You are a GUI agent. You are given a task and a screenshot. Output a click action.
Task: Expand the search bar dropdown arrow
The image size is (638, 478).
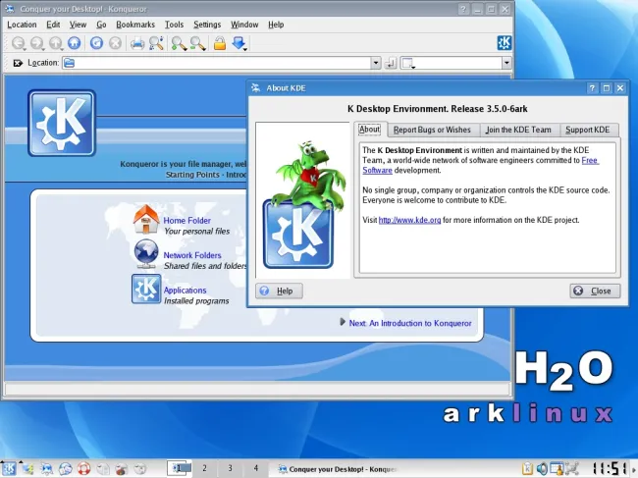tap(506, 63)
